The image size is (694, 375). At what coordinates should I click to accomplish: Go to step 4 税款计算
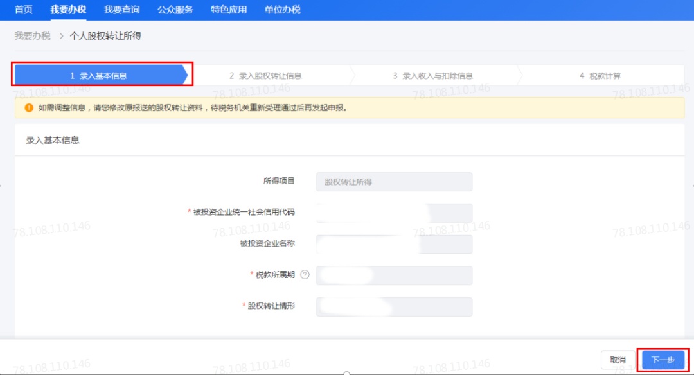pyautogui.click(x=601, y=76)
